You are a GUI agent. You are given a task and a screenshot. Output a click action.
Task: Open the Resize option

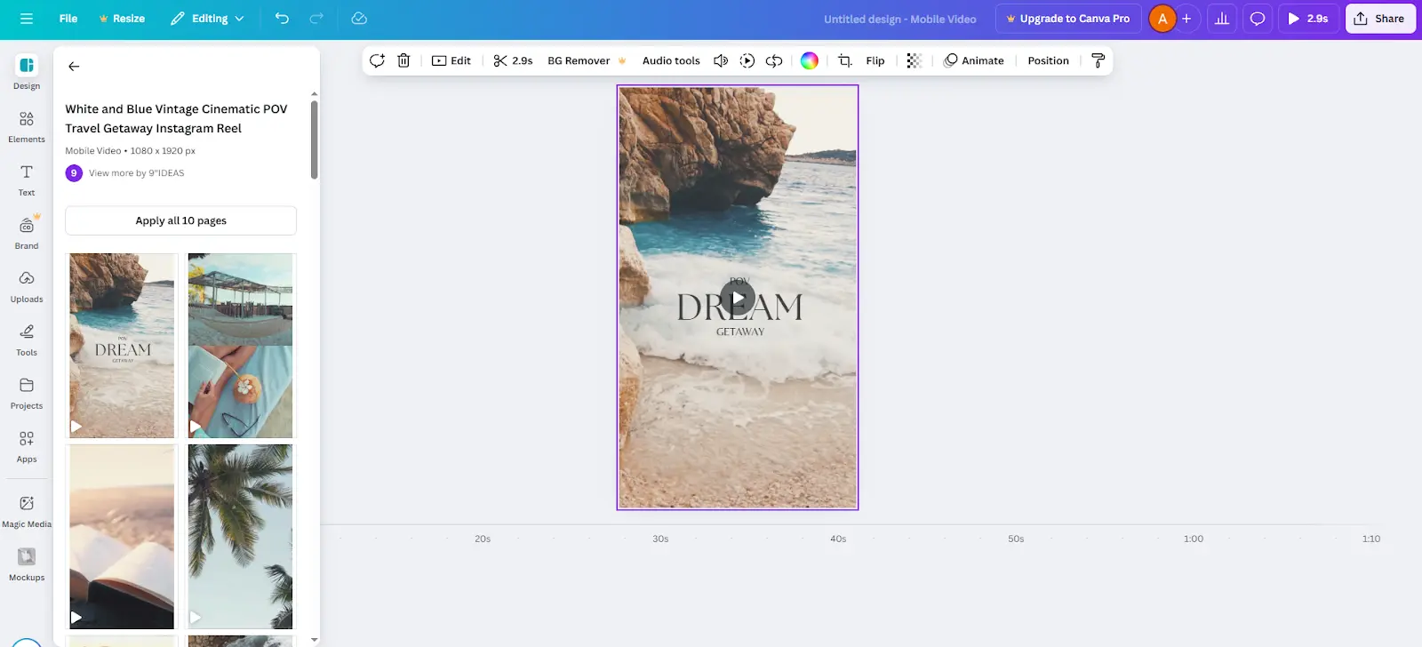pos(122,18)
